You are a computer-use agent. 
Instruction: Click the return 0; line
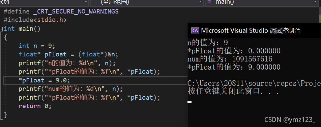point(35,106)
